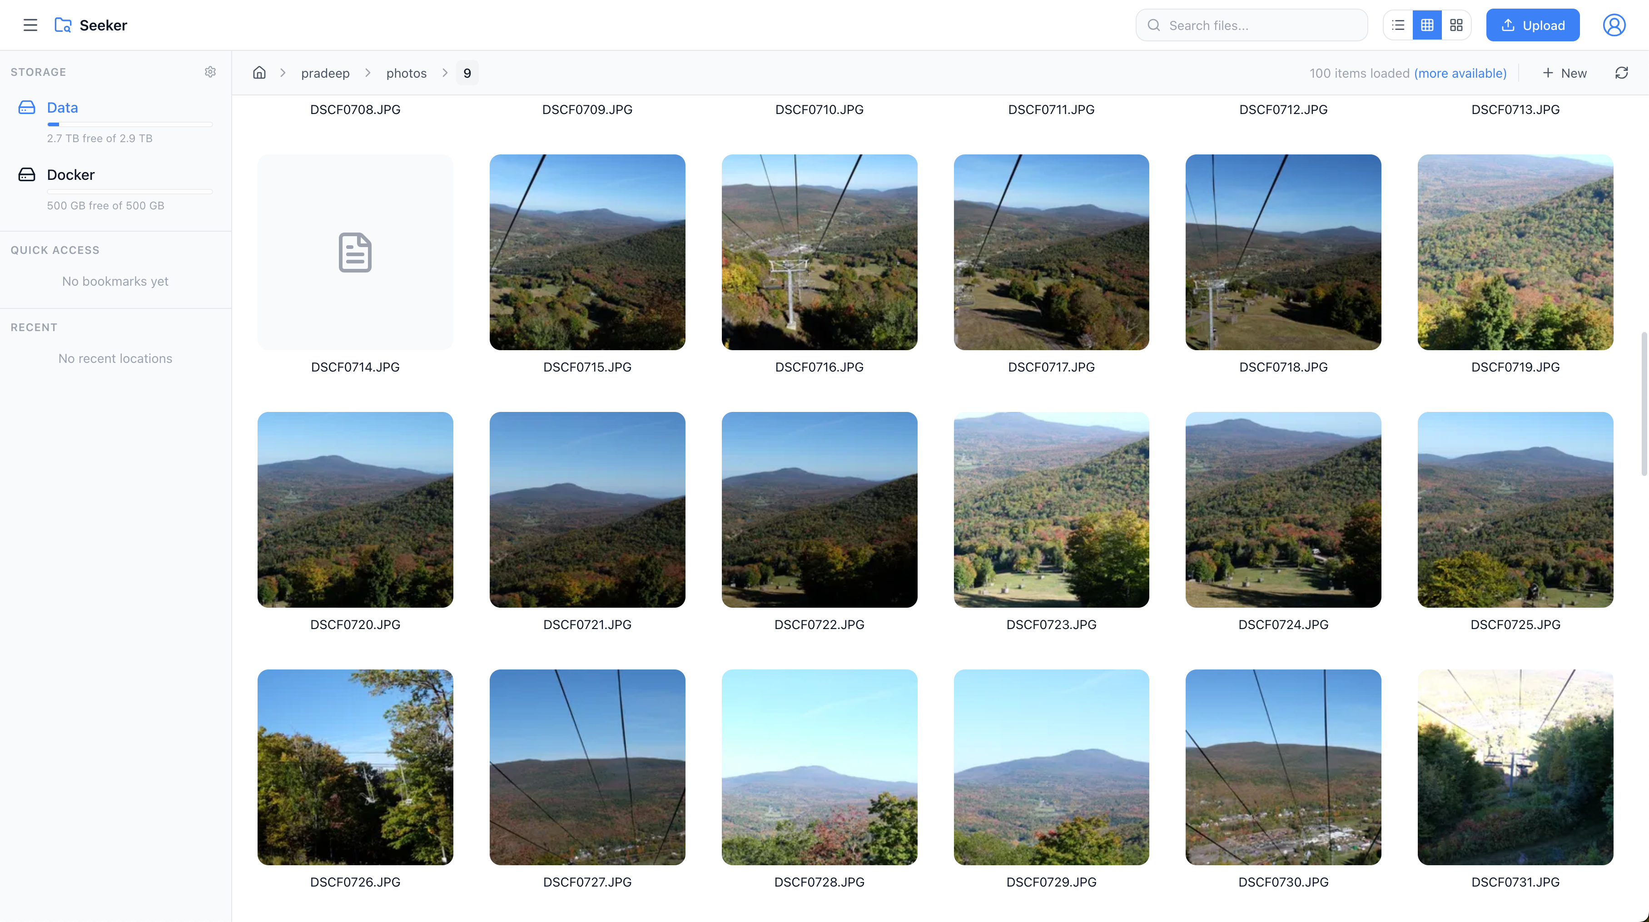Go to home via breadcrumb icon
1649x922 pixels.
[259, 73]
